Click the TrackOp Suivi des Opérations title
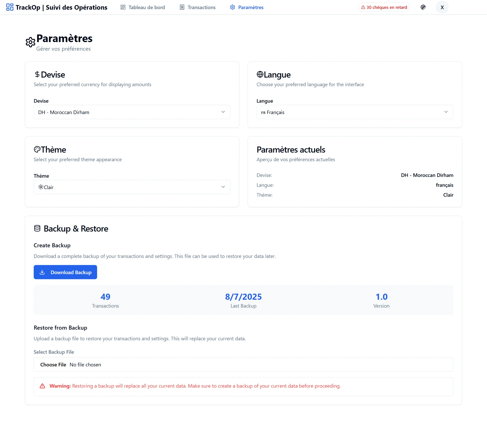Image resolution: width=487 pixels, height=422 pixels. tap(61, 7)
